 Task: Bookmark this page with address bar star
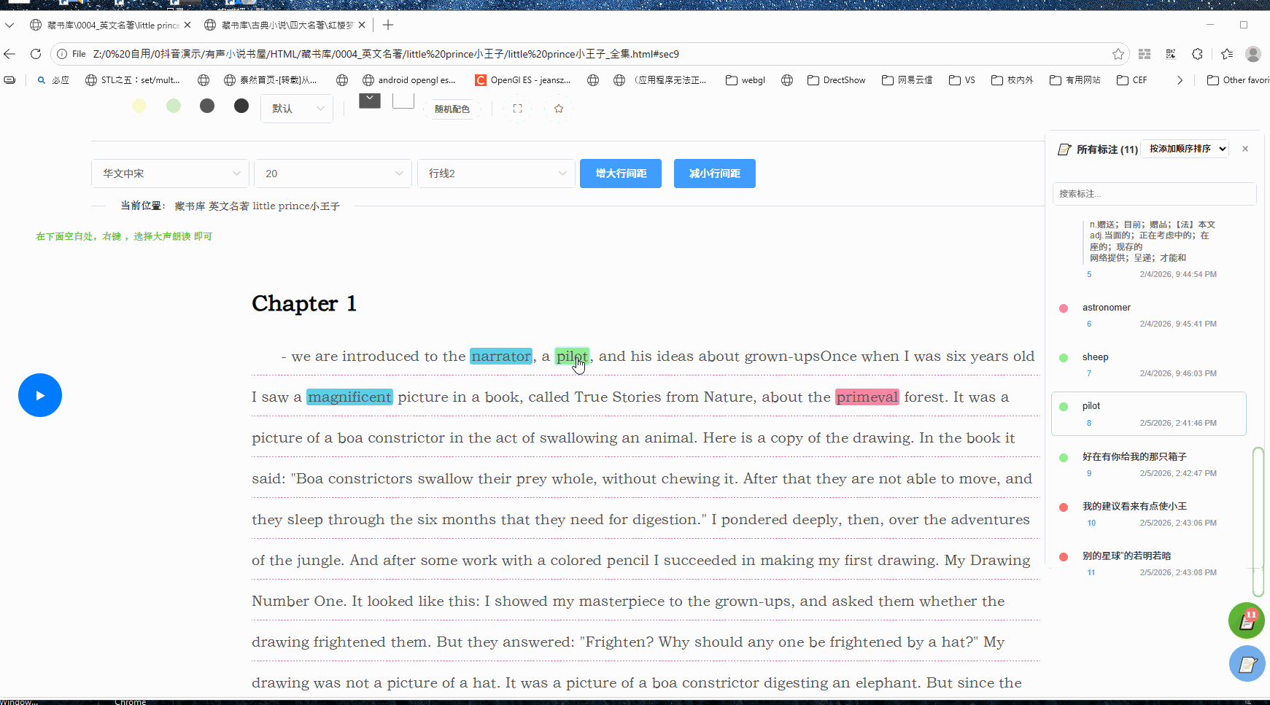[x=1118, y=54]
